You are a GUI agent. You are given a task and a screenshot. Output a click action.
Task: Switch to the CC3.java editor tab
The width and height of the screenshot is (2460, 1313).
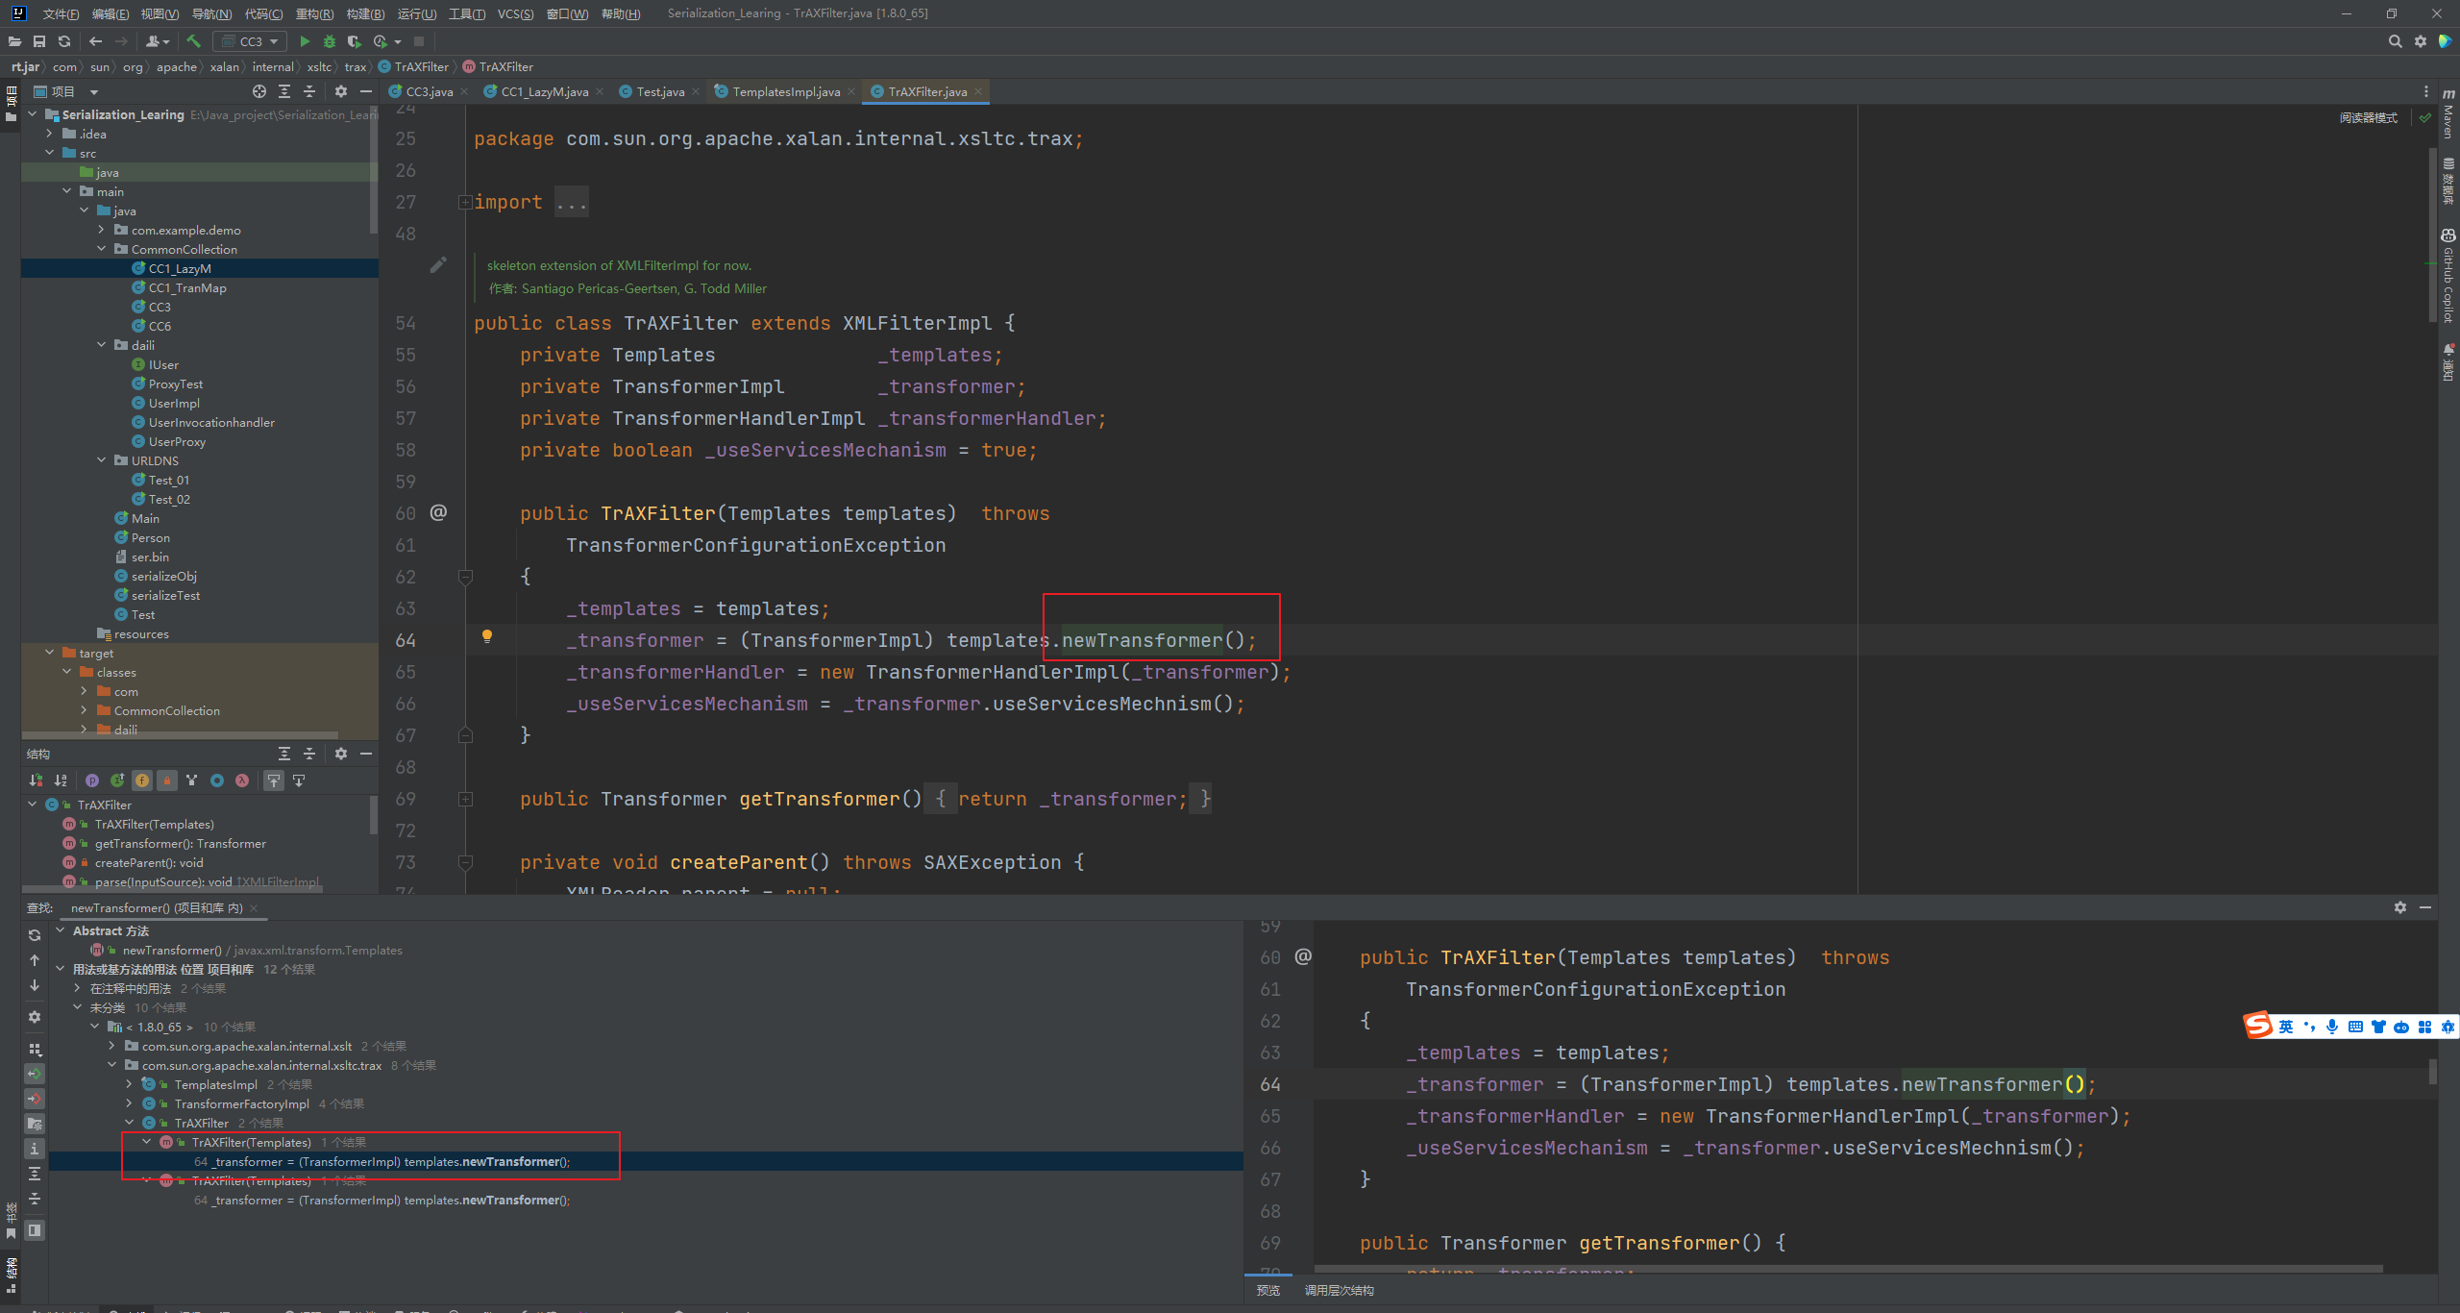[x=429, y=91]
